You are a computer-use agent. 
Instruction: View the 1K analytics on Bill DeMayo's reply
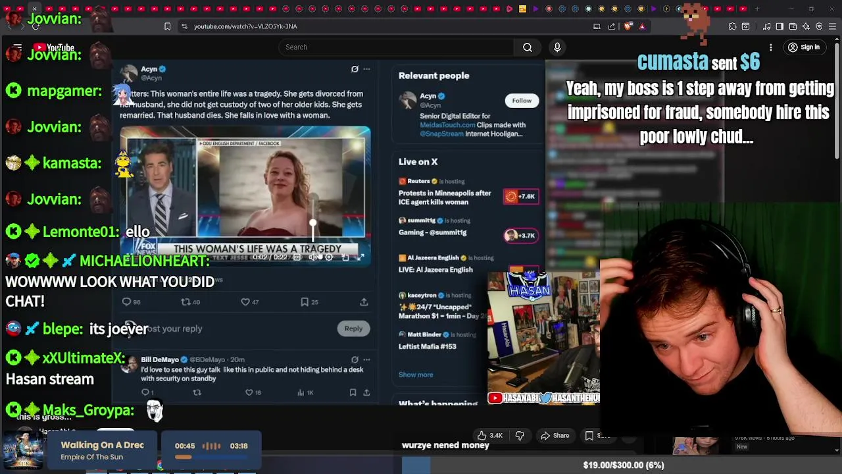[x=305, y=392]
